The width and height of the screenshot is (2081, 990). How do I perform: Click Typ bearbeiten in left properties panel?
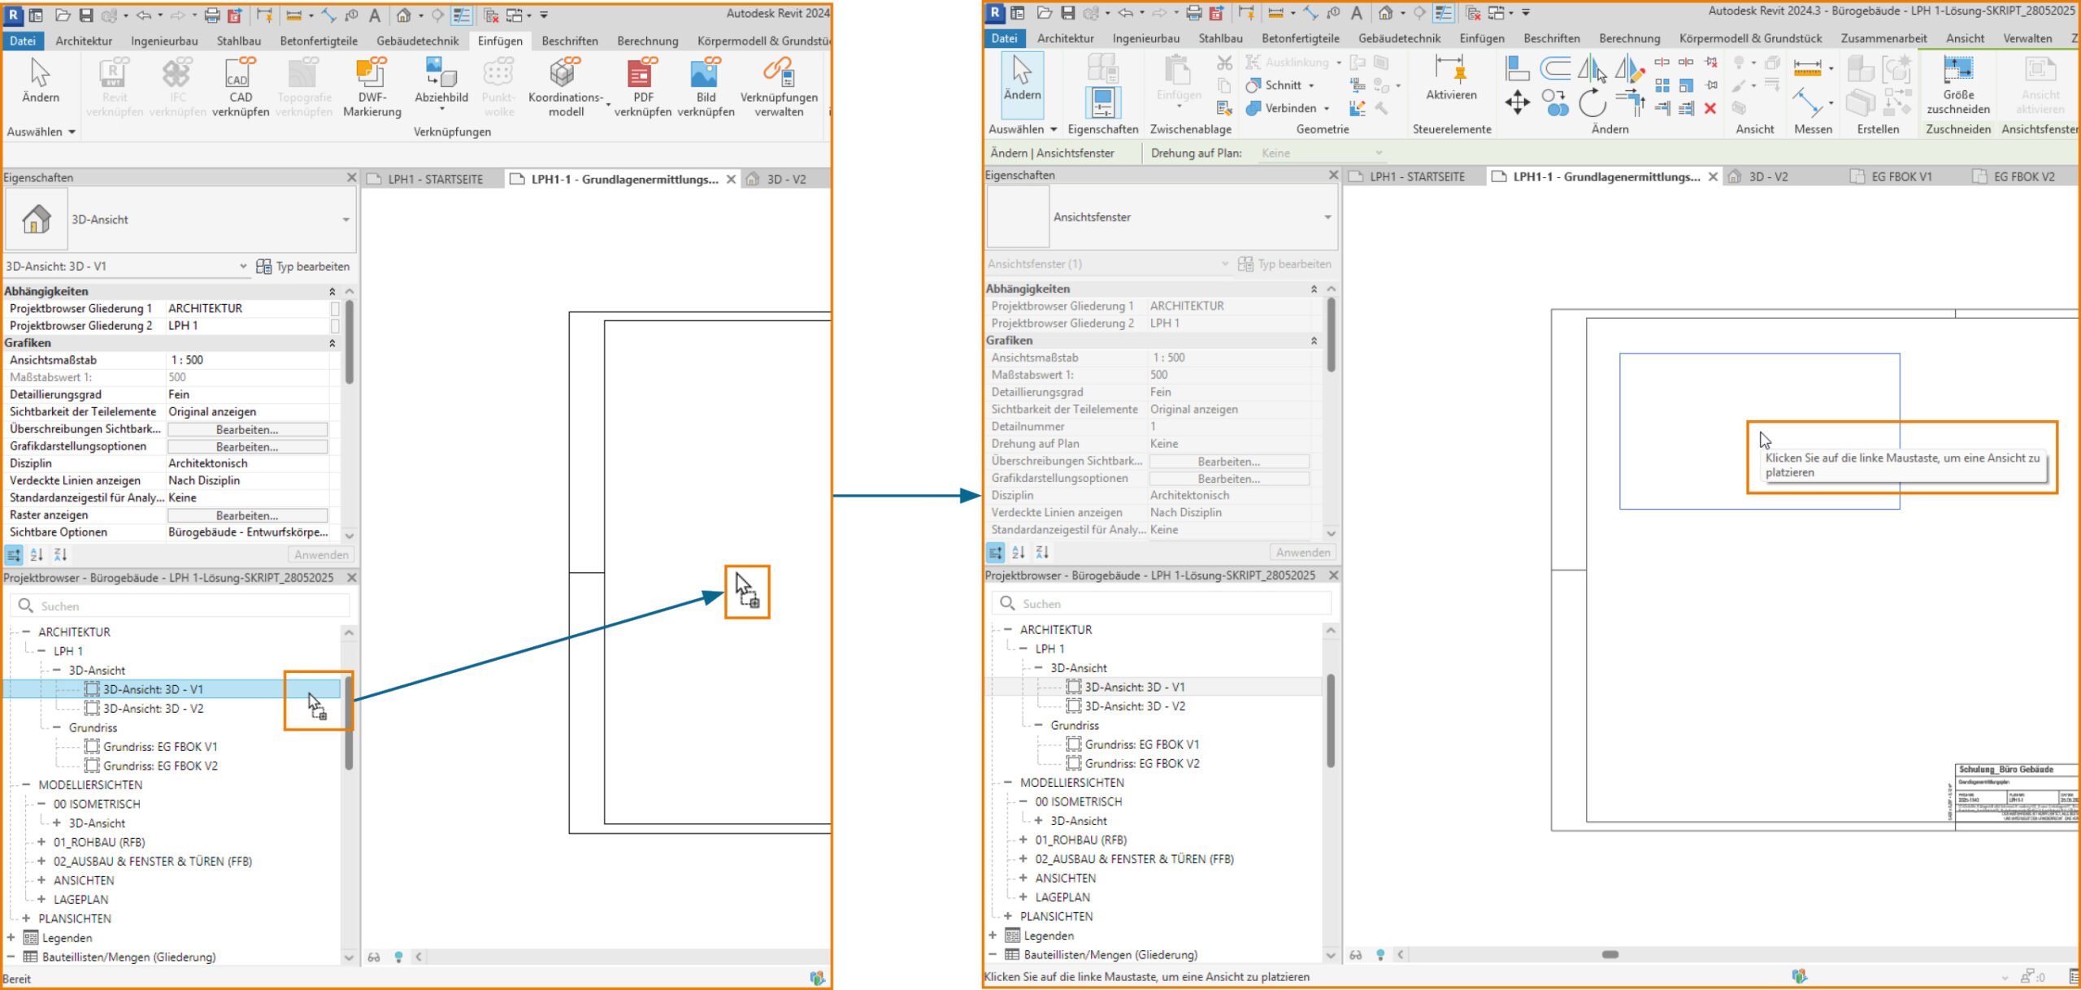click(x=303, y=266)
